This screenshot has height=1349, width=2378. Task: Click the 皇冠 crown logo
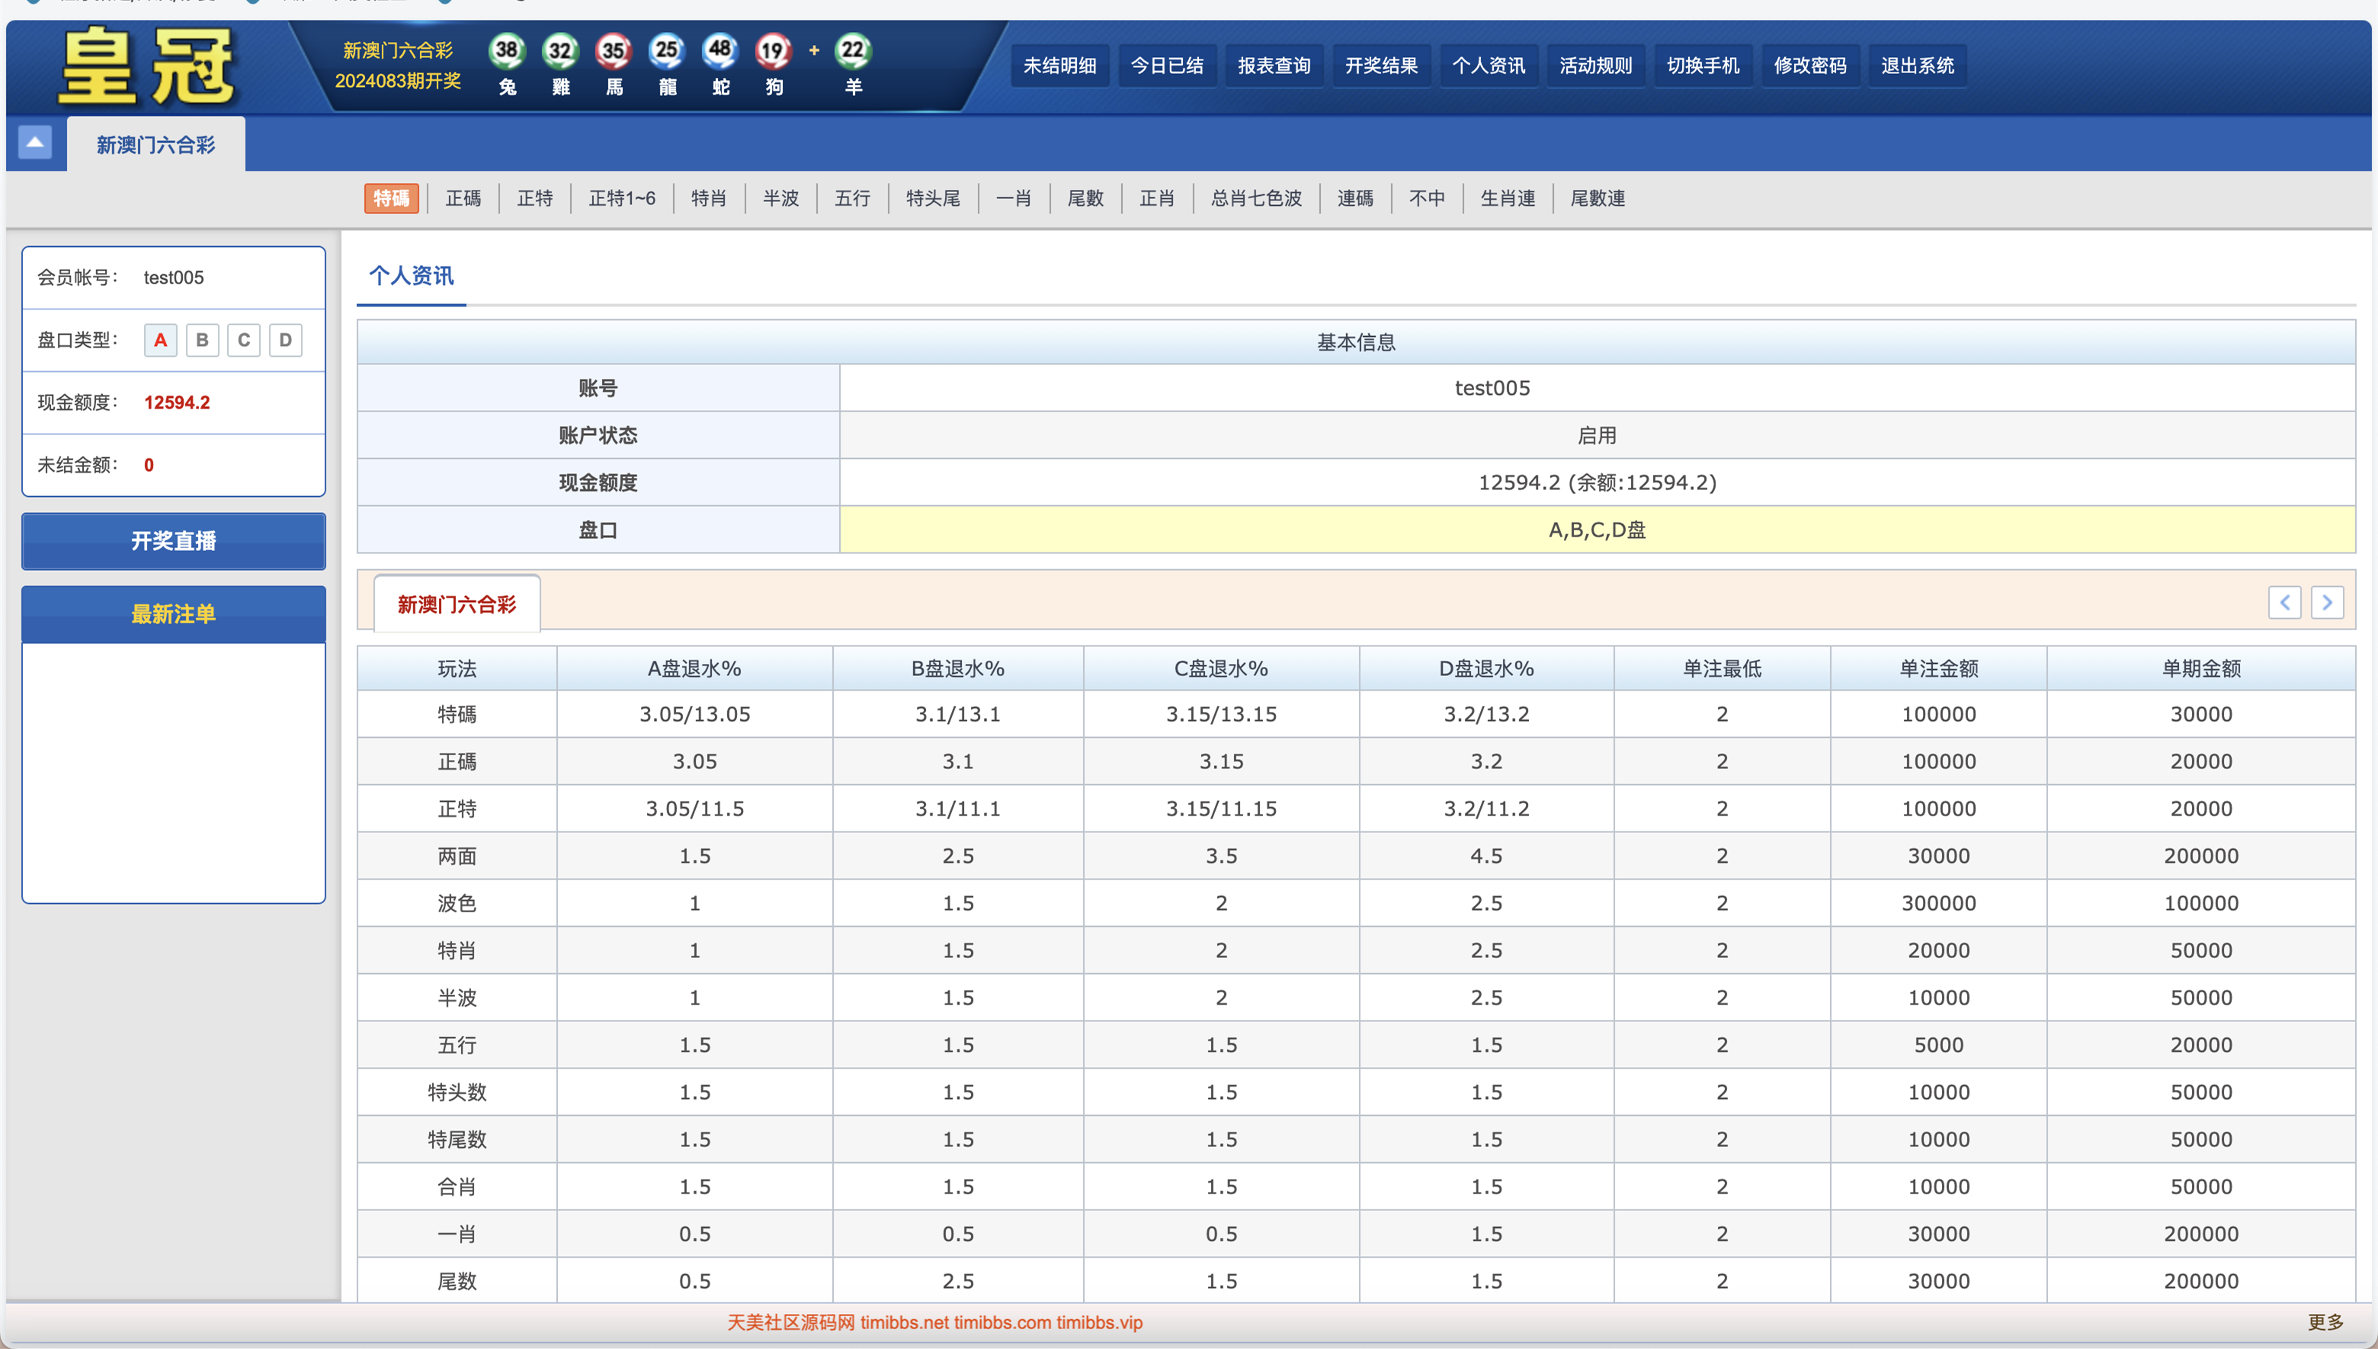(x=146, y=67)
